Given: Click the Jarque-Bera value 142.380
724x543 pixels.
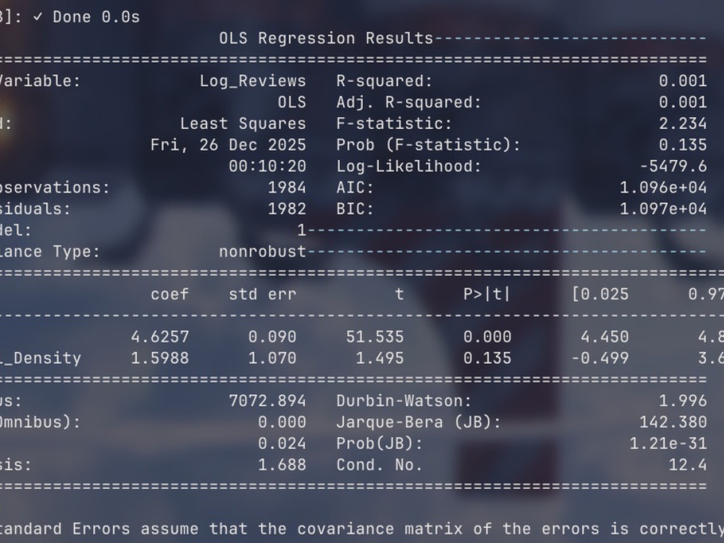Looking at the screenshot, I should point(673,422).
